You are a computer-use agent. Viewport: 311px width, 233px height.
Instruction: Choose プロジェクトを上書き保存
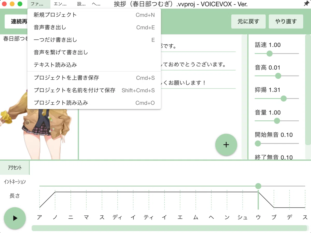coord(94,78)
